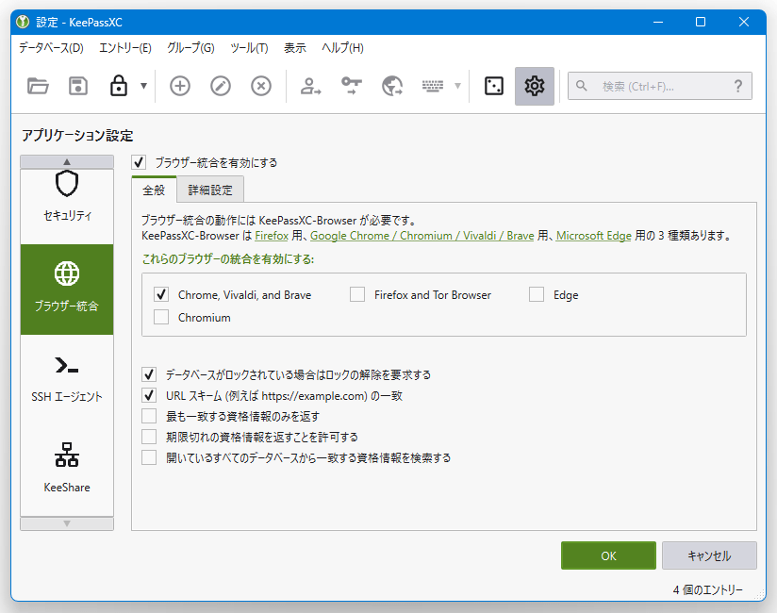Open データベース(D) menu
This screenshot has width=777, height=613.
pyautogui.click(x=51, y=48)
